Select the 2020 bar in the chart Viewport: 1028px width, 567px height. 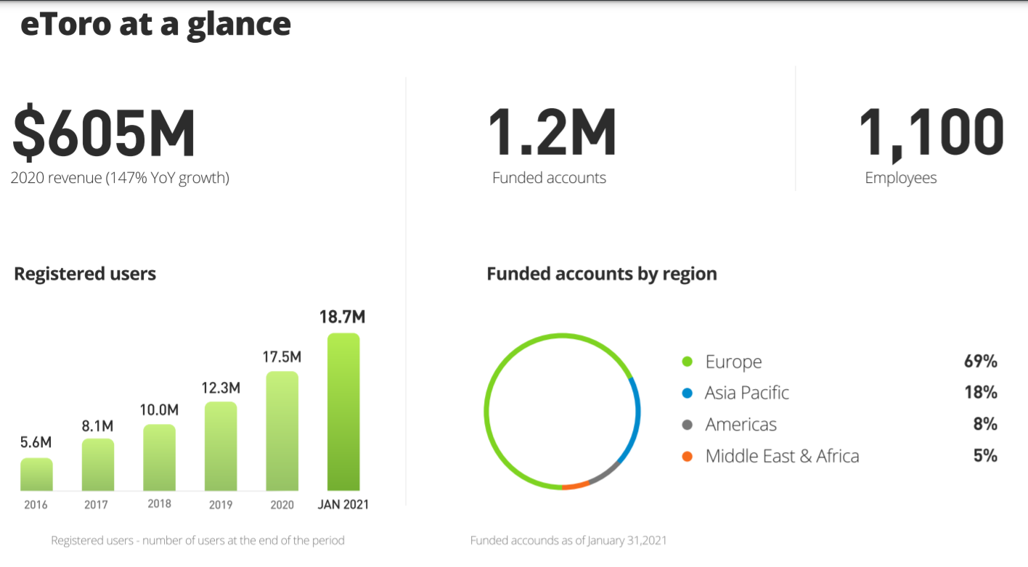click(282, 431)
